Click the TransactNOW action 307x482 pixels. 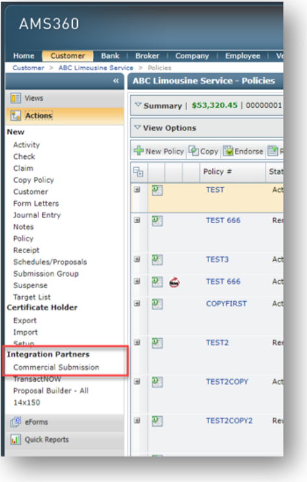pyautogui.click(x=37, y=379)
